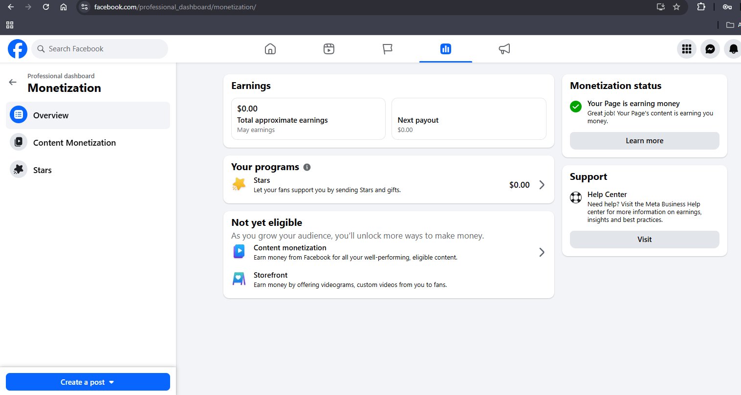Click the Help Center heading

(x=607, y=195)
